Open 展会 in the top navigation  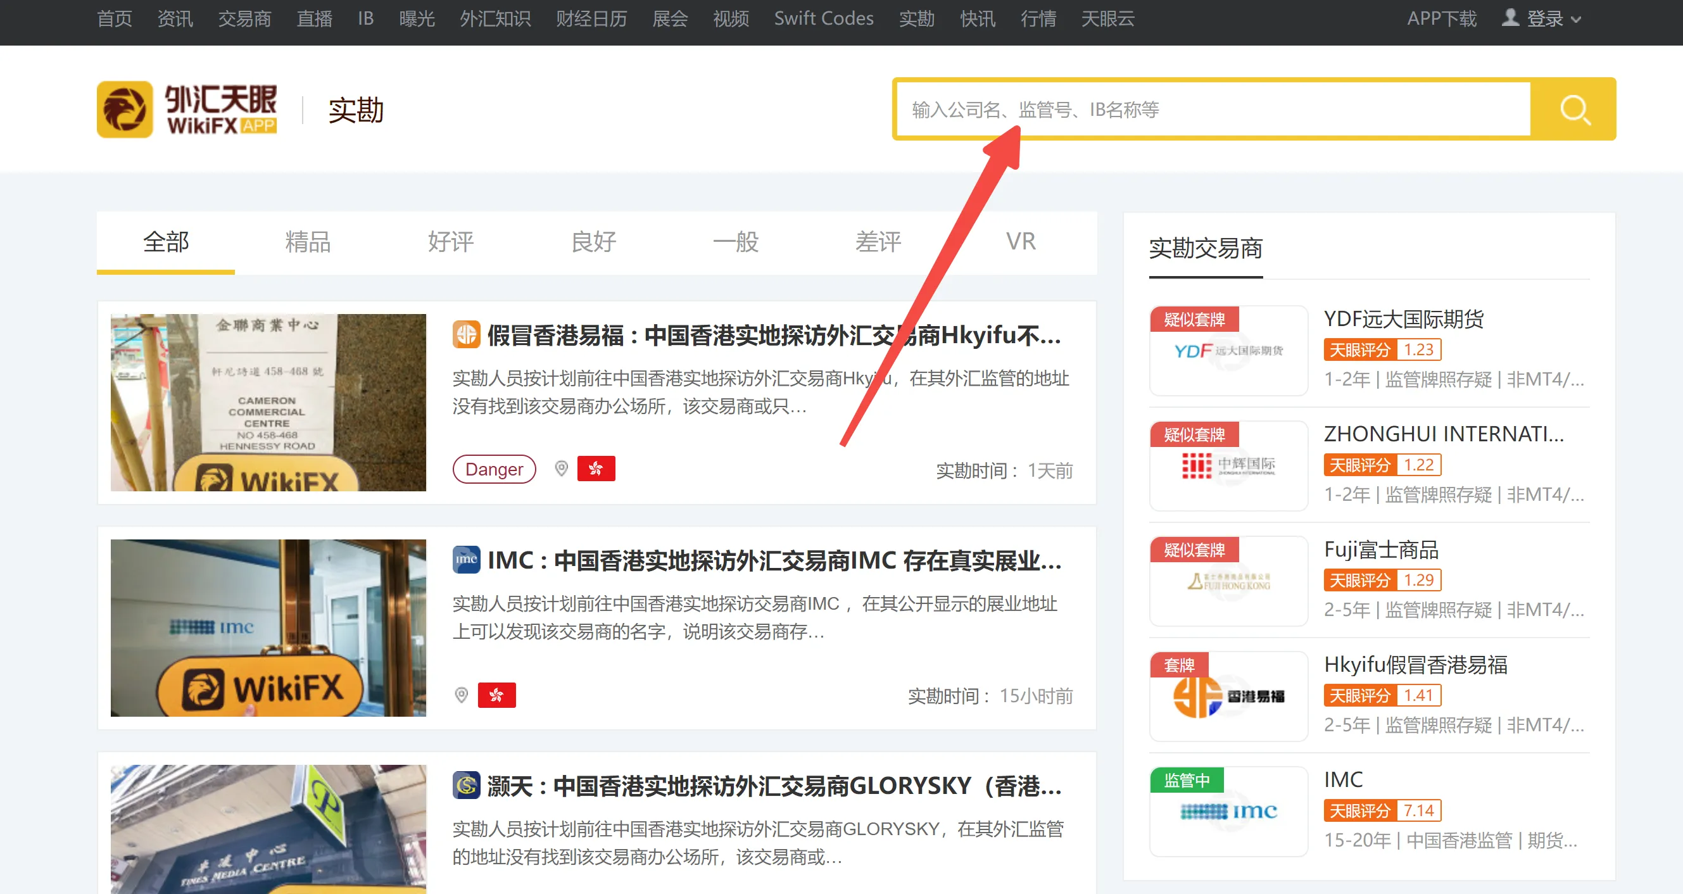coord(670,18)
